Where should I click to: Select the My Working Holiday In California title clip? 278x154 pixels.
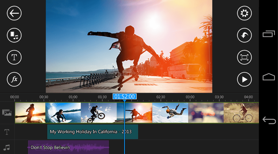click(x=92, y=132)
